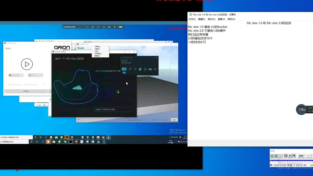This screenshot has width=313, height=176.
Task: Click the large Play circle in ORION window
Action: 27,64
